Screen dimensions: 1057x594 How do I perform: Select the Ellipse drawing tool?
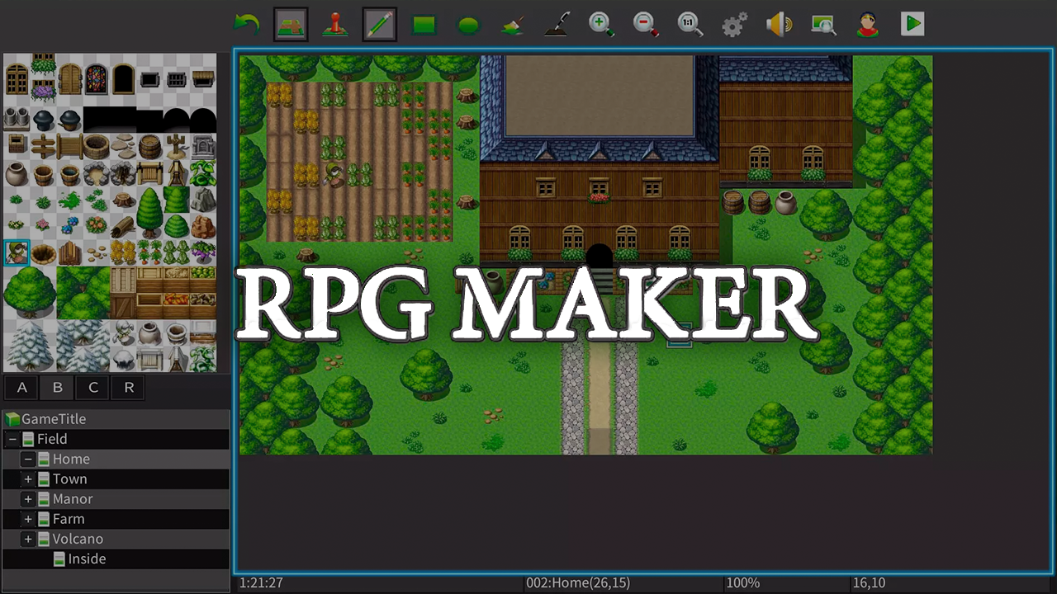tap(468, 25)
